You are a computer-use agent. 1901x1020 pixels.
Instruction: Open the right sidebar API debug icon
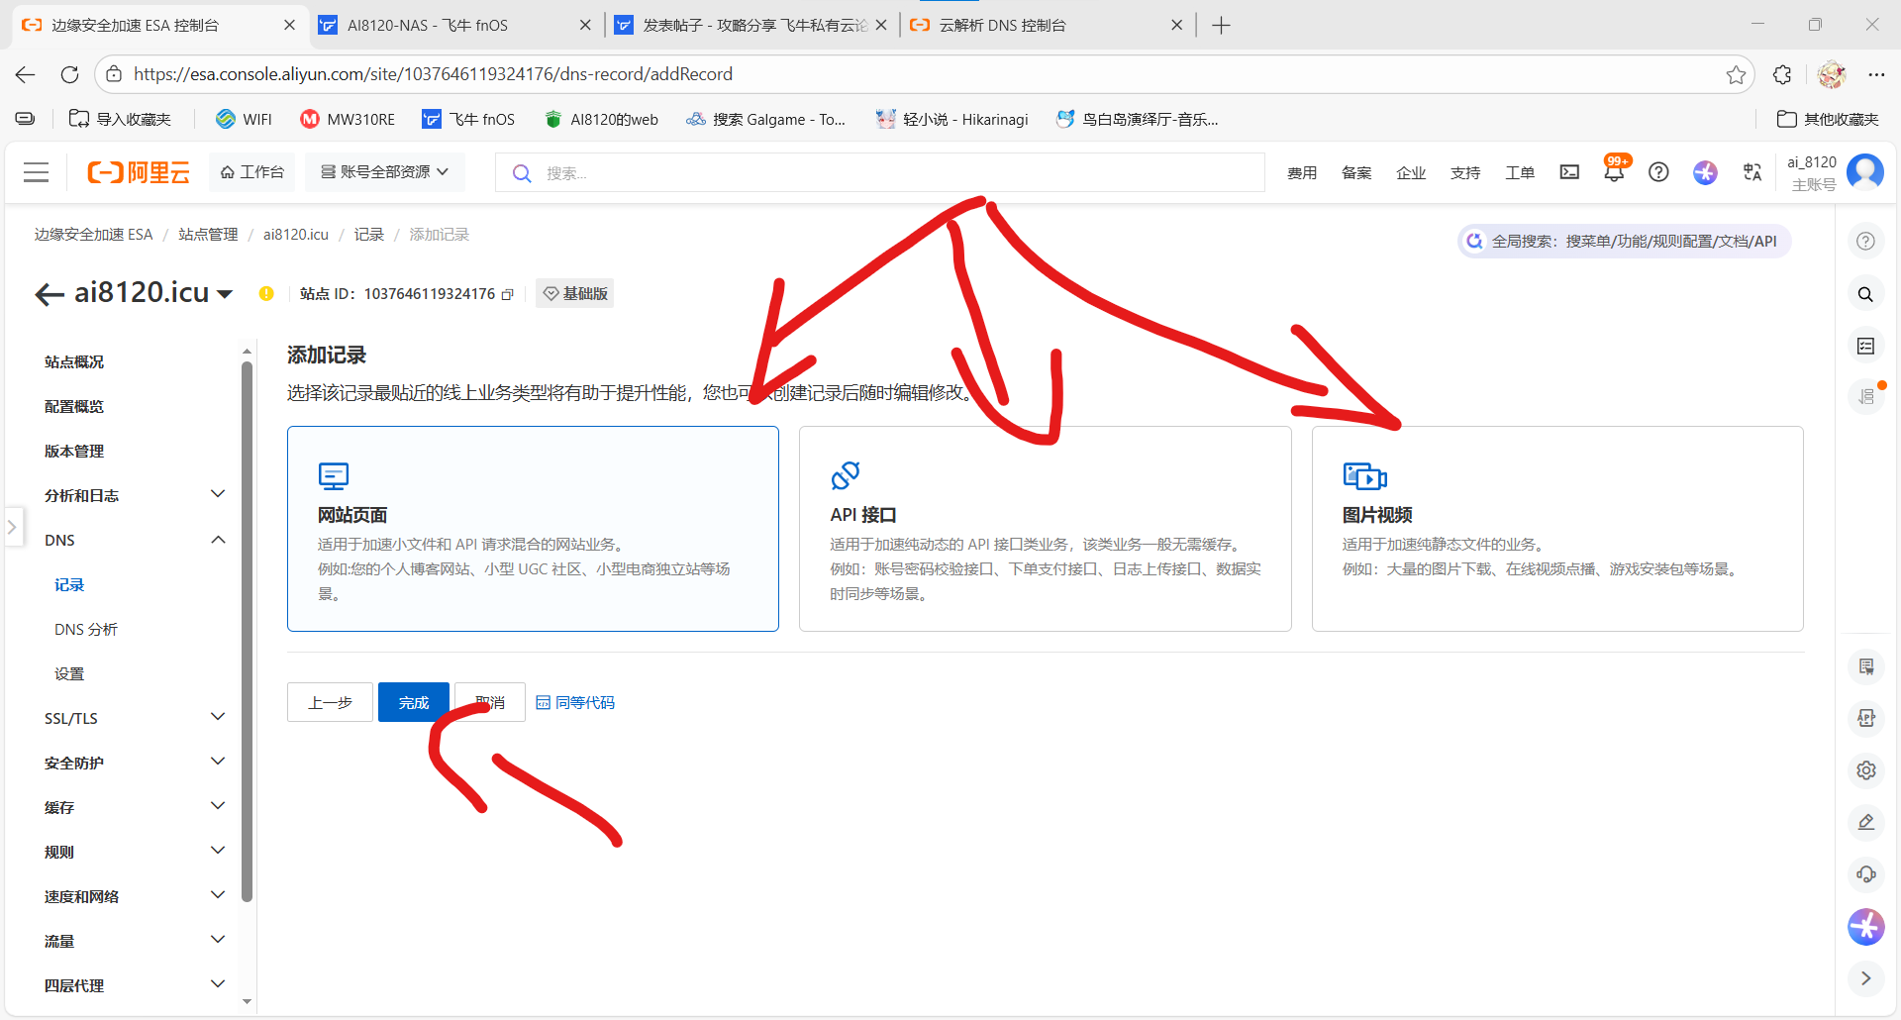pyautogui.click(x=1866, y=718)
